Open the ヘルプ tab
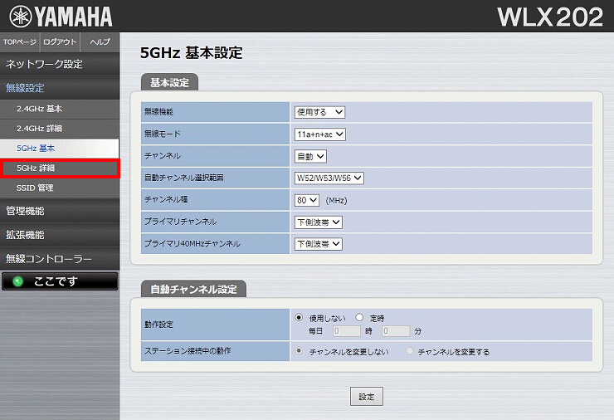Viewport: 614px width, 420px height. [100, 42]
